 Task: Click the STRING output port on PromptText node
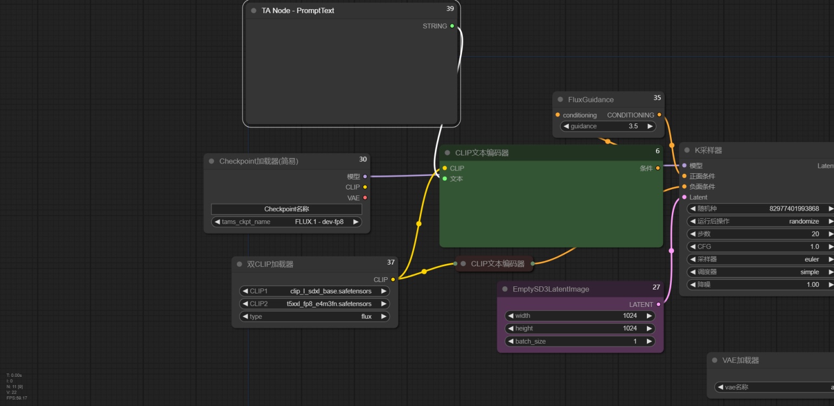pyautogui.click(x=452, y=26)
